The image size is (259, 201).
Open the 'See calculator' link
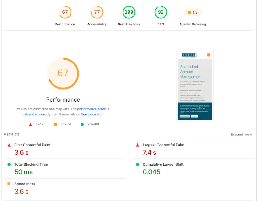[92, 114]
